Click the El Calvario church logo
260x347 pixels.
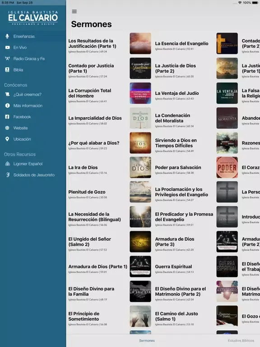coord(33,18)
